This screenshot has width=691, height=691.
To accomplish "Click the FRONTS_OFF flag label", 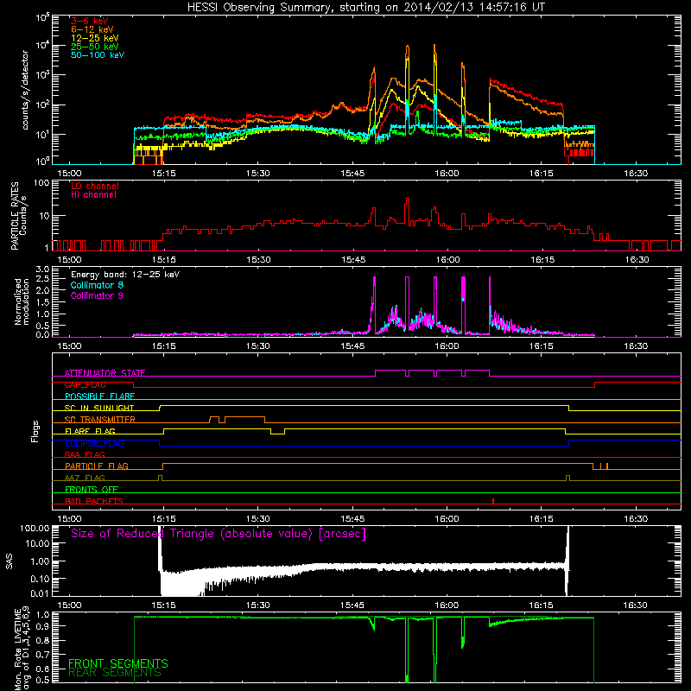I will [x=92, y=490].
